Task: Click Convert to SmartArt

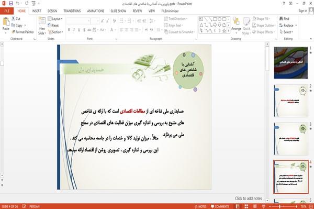Action: (179, 32)
